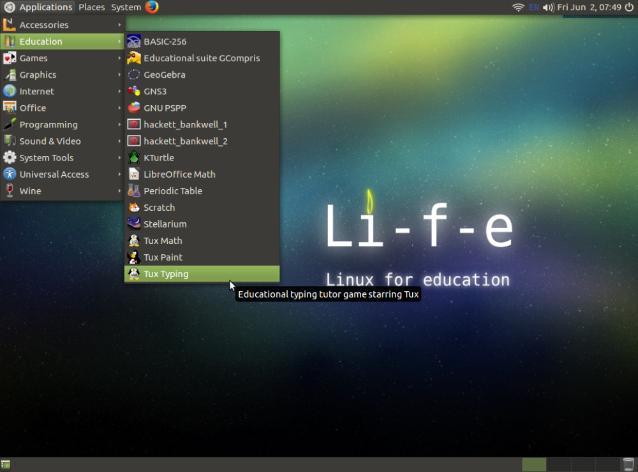
Task: Switch to the fourth workspace
Action: click(x=607, y=465)
